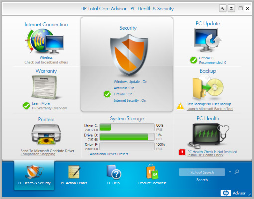This screenshot has width=254, height=199.
Task: Follow the Check out broadband offers link
Action: 46,62
